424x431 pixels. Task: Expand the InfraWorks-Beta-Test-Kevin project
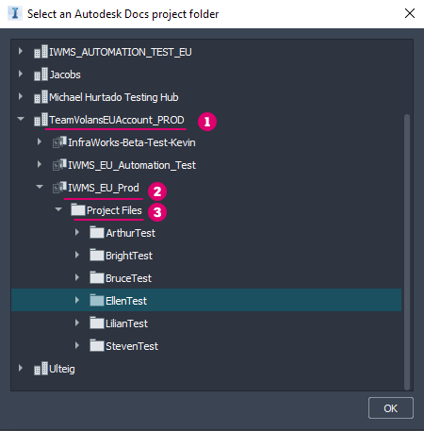[40, 141]
